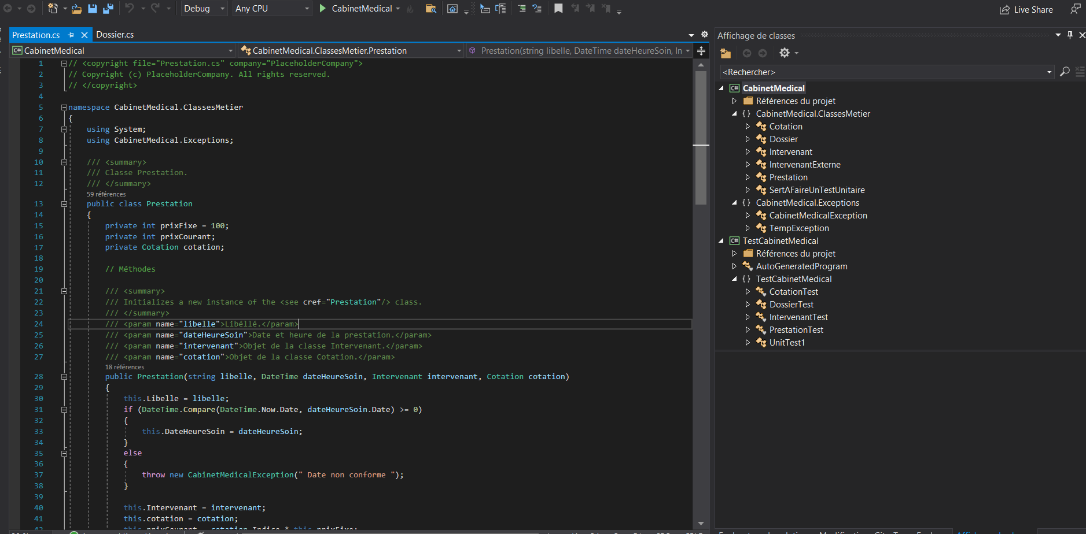Click the Uncomment selected lines icon
1086x534 pixels.
[537, 9]
